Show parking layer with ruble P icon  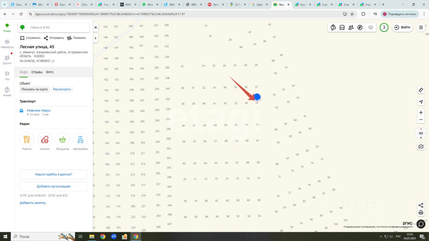point(360,27)
